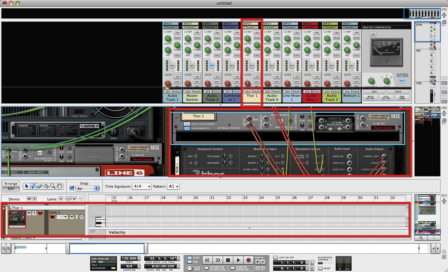Click the master section RACK button

(x=398, y=91)
